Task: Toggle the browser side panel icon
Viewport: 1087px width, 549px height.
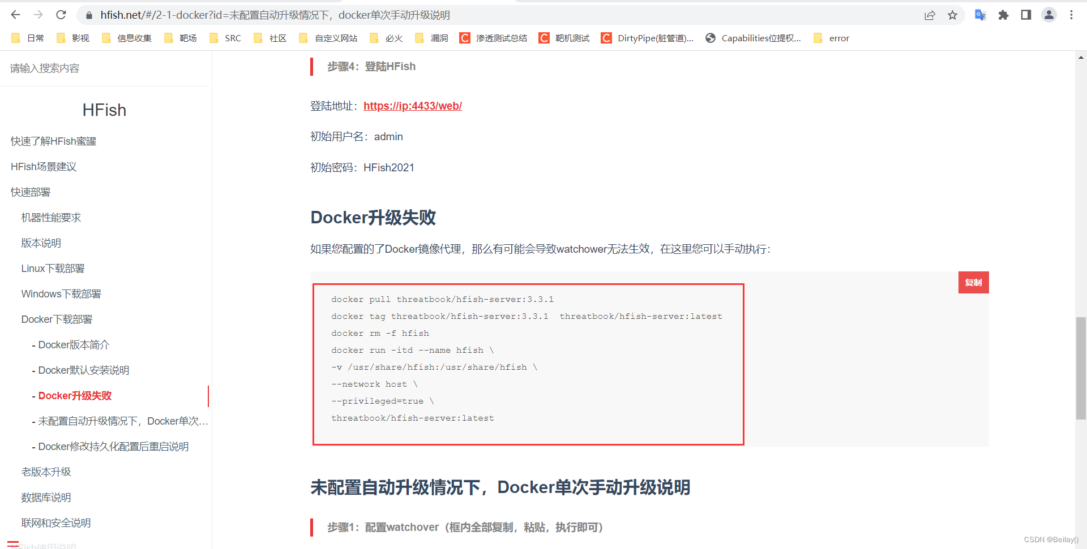Action: pyautogui.click(x=1026, y=15)
